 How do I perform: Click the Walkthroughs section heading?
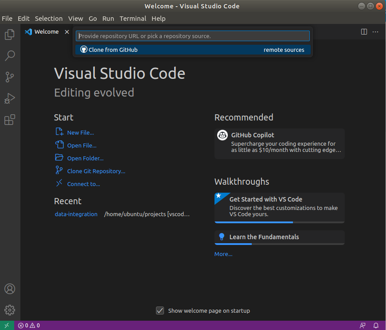[x=242, y=182]
